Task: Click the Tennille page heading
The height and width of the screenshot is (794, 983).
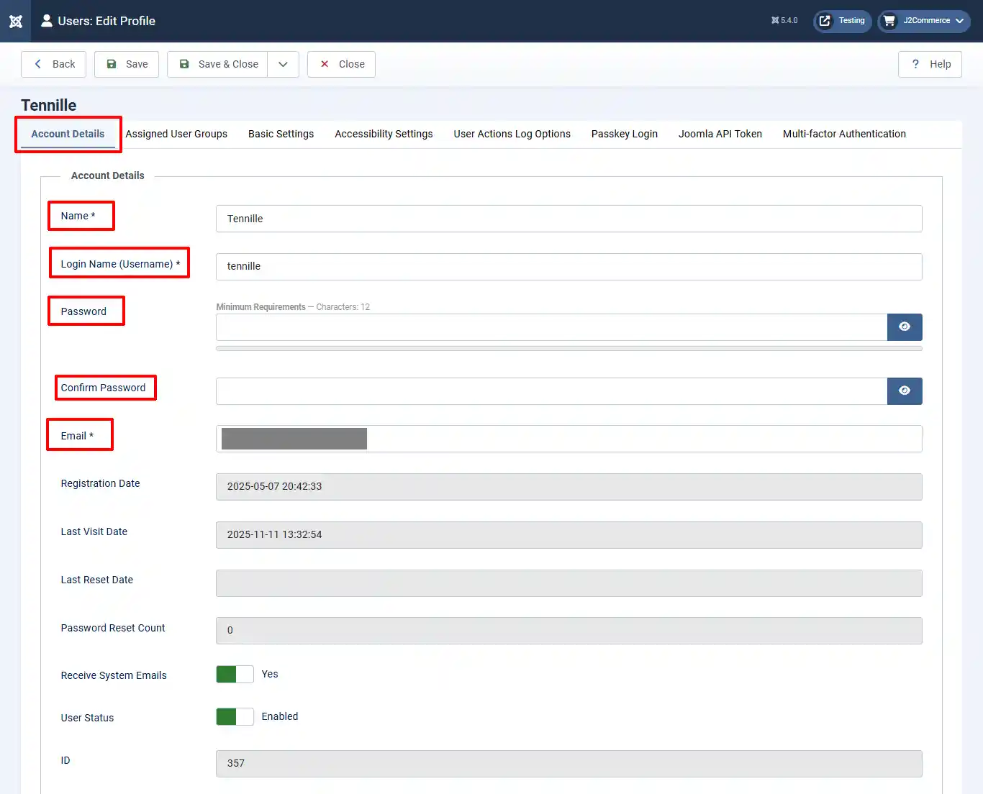Action: point(48,105)
